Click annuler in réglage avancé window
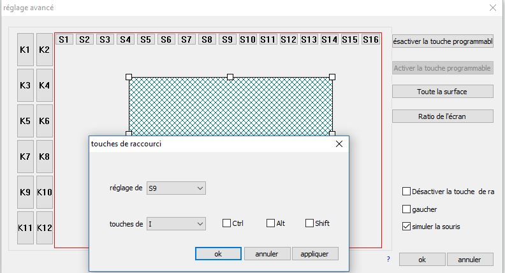This screenshot has height=273, width=505. pos(469,260)
